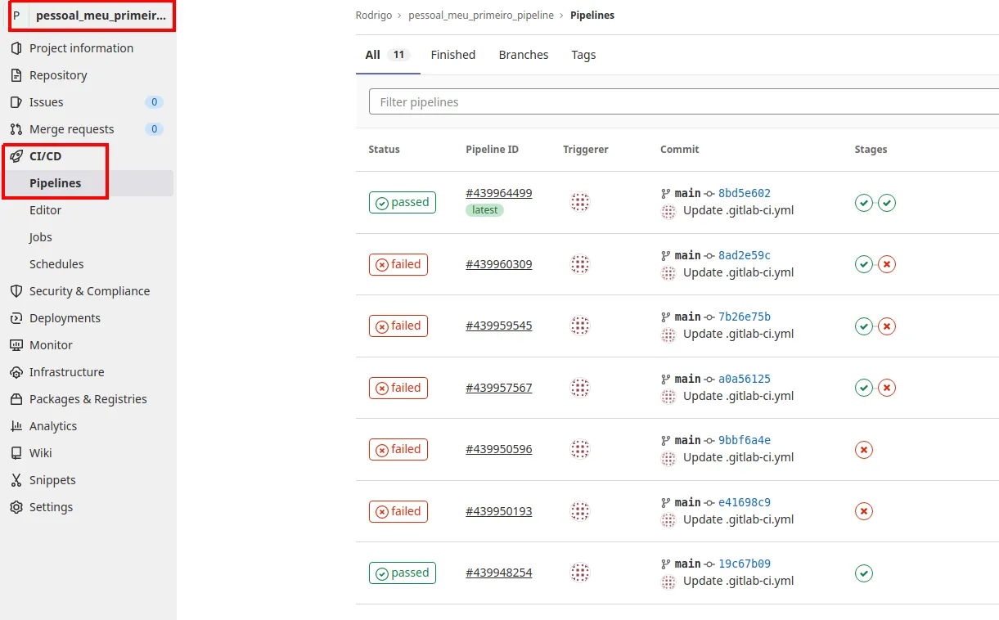Click the Analytics chart icon
The image size is (999, 620).
pyautogui.click(x=16, y=426)
